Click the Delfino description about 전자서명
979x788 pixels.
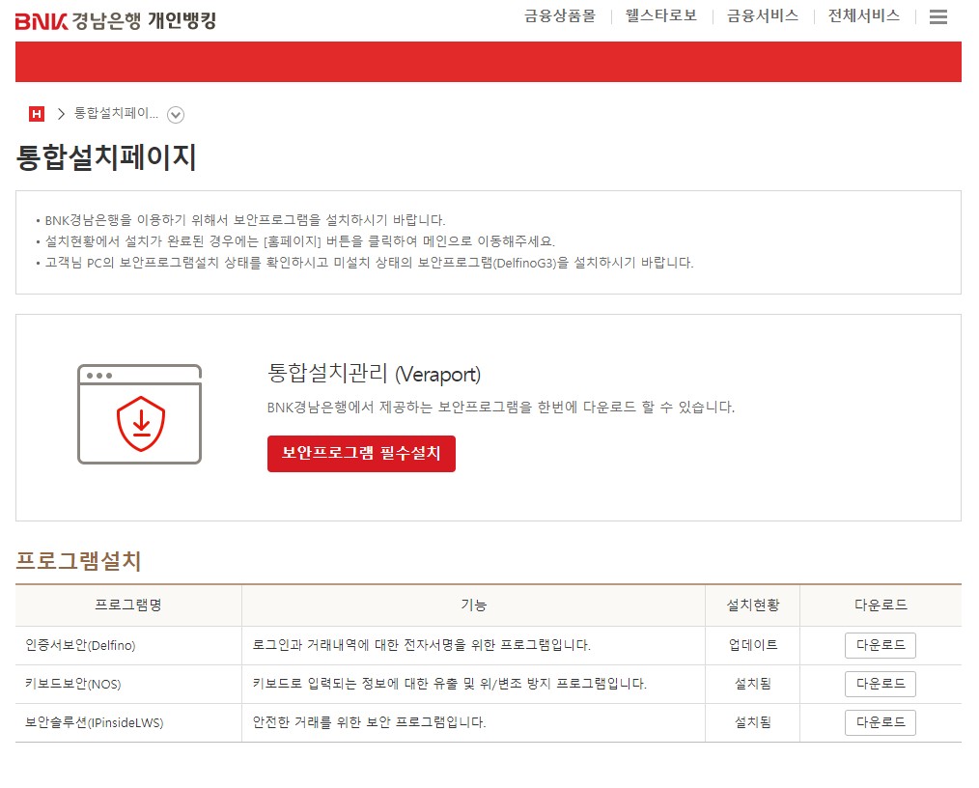422,645
